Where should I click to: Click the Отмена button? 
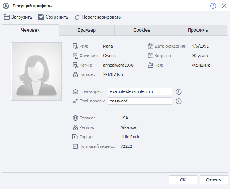(213, 180)
